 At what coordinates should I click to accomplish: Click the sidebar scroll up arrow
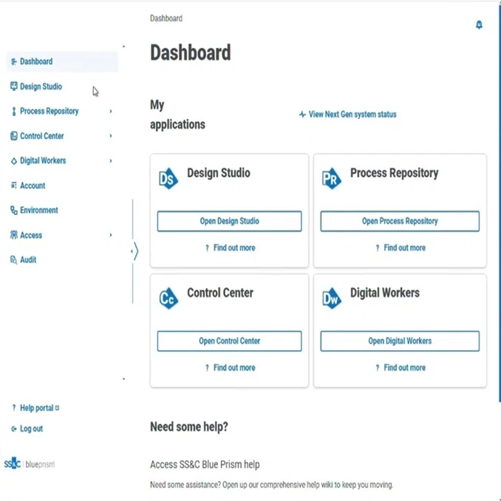coord(123,47)
